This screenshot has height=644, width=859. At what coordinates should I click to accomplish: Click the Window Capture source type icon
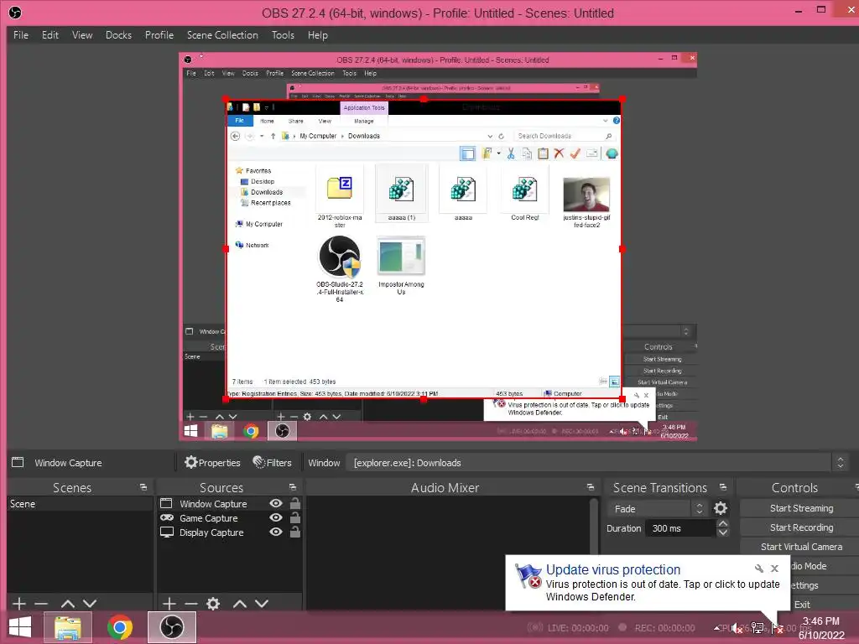166,503
